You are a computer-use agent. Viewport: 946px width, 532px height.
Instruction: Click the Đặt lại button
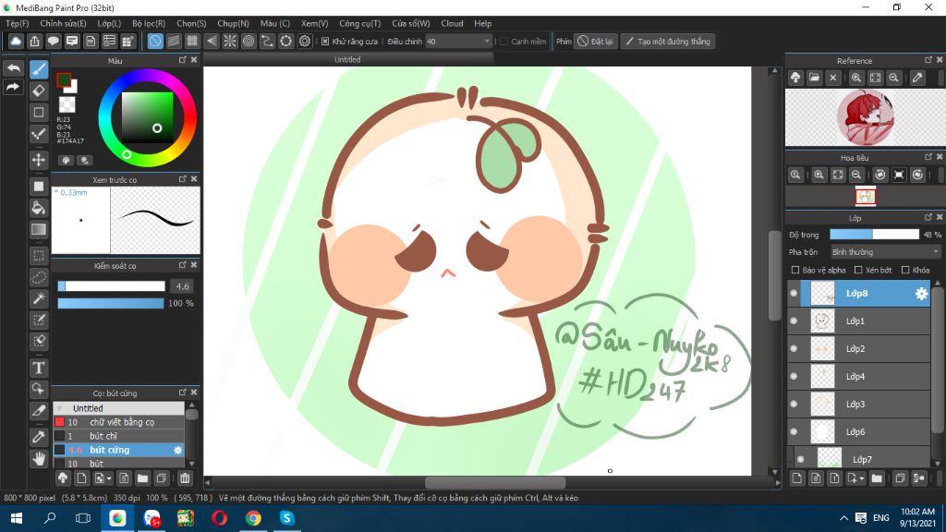point(596,41)
